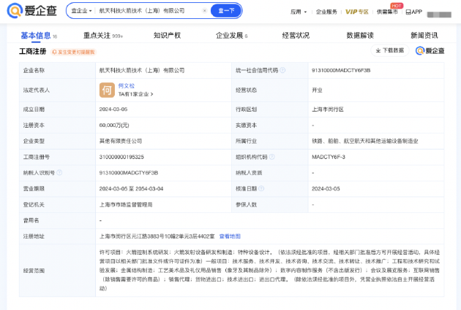Open legal representative 何文松 profile link
Screen dimensions: 461x310
tap(126, 86)
